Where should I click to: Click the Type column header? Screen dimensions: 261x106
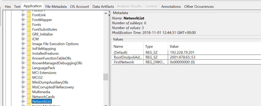tap(155, 46)
